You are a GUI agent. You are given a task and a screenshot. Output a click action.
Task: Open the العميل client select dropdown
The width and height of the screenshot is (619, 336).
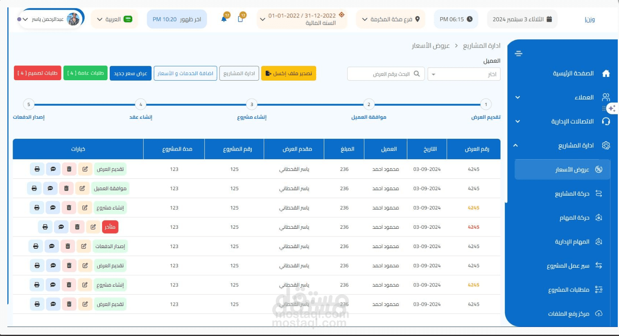click(464, 74)
